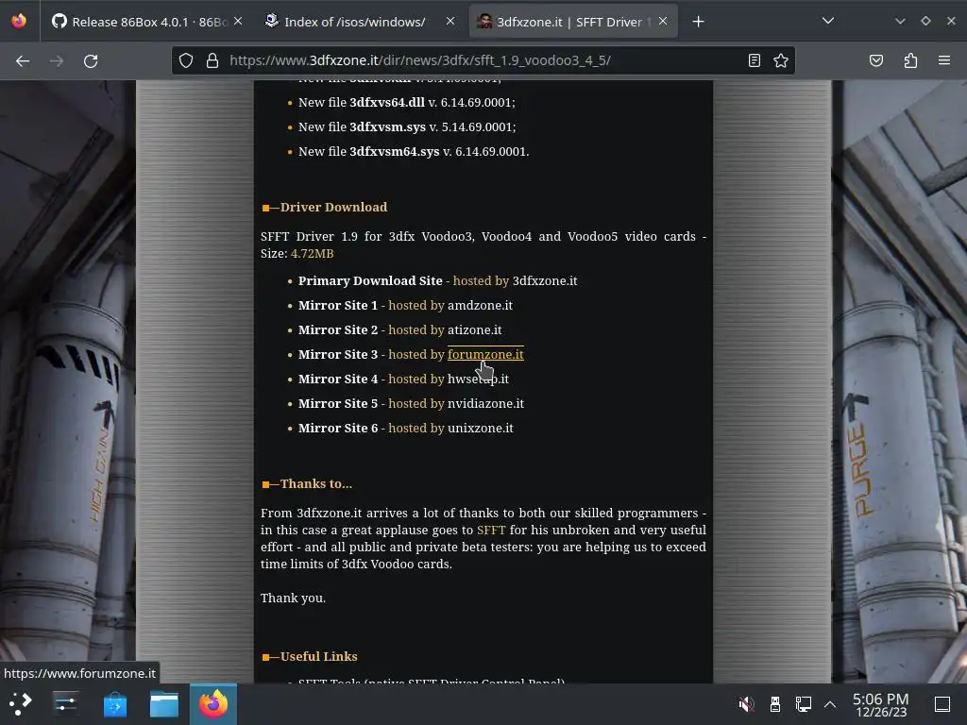Click the 3dfxvs64.dll file name
Screen dimensions: 967x725
click(x=386, y=102)
